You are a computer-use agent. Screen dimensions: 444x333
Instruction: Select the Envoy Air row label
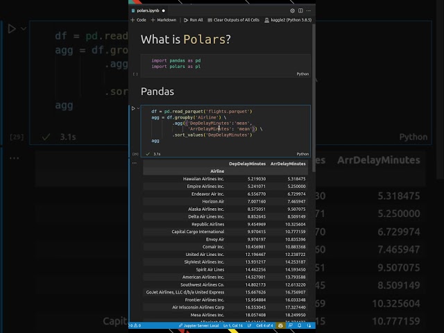point(215,239)
